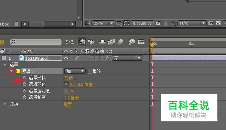The height and width of the screenshot is (130, 226).
Task: Open the (1/4) resolution dropdown
Action: 192,23
